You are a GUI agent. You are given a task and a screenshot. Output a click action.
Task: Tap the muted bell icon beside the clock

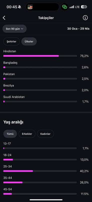pos(19,7)
